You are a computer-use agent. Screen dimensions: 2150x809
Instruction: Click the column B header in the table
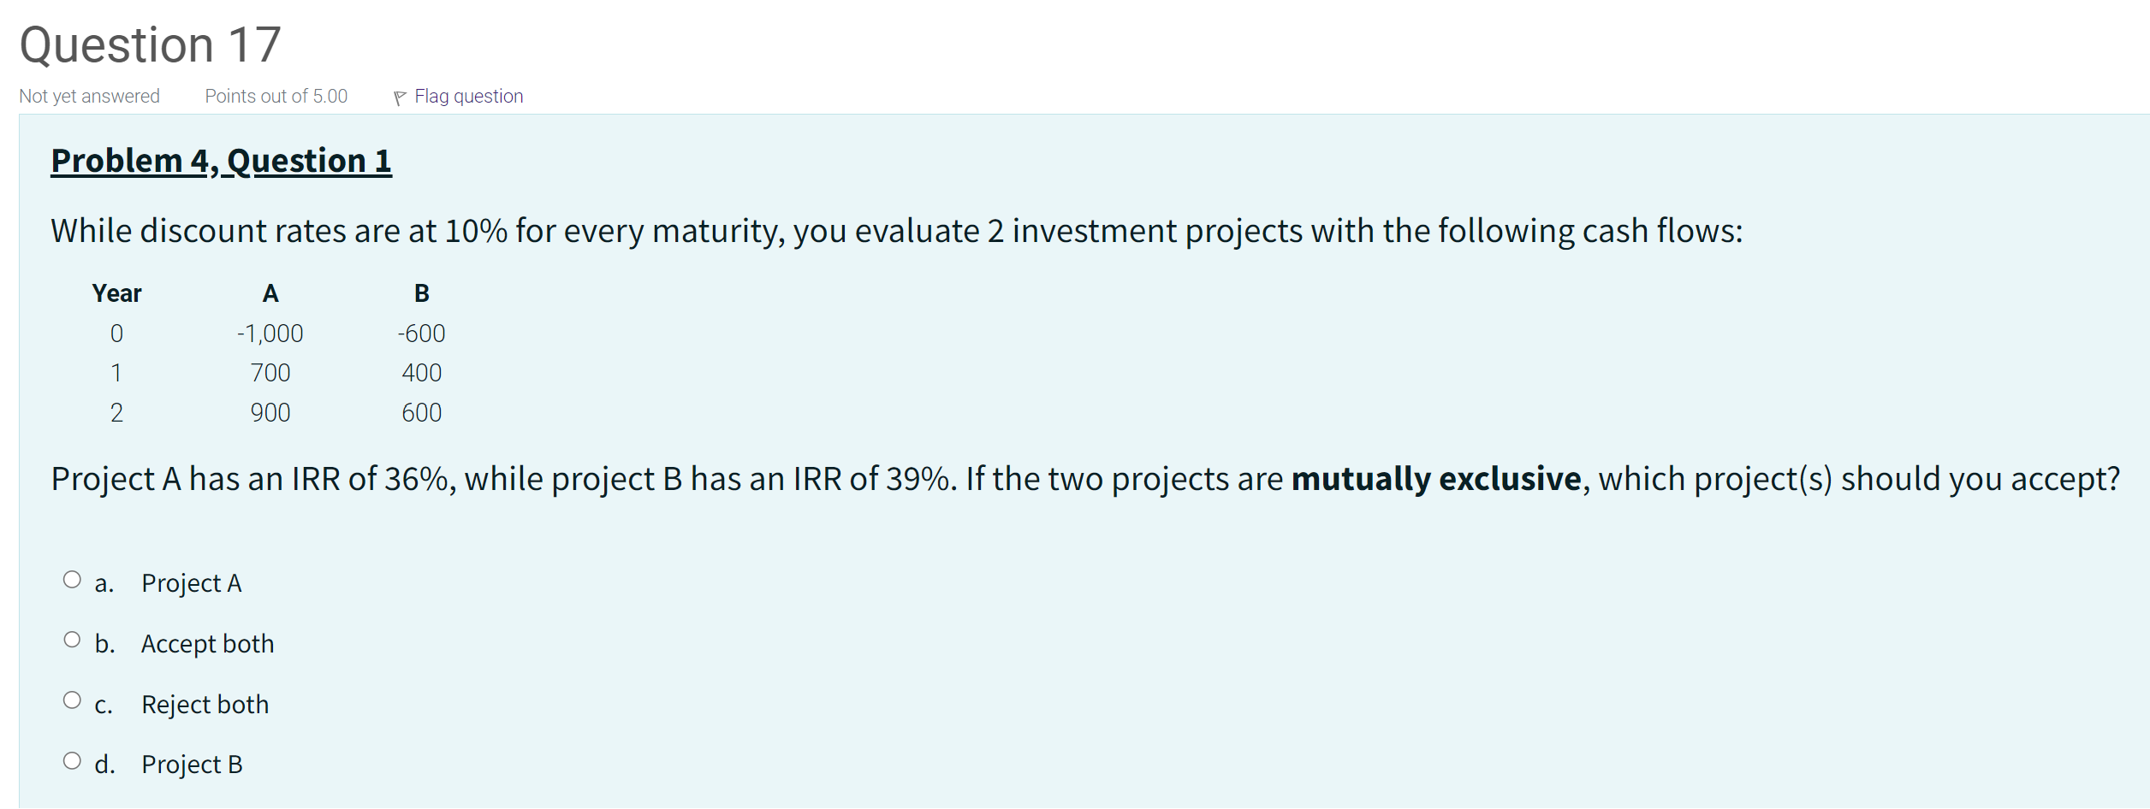click(x=422, y=292)
